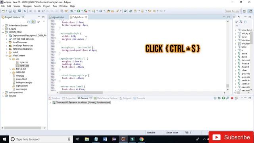Open Google Chrome from the taskbar
Image resolution: width=254 pixels, height=143 pixels.
tap(141, 139)
